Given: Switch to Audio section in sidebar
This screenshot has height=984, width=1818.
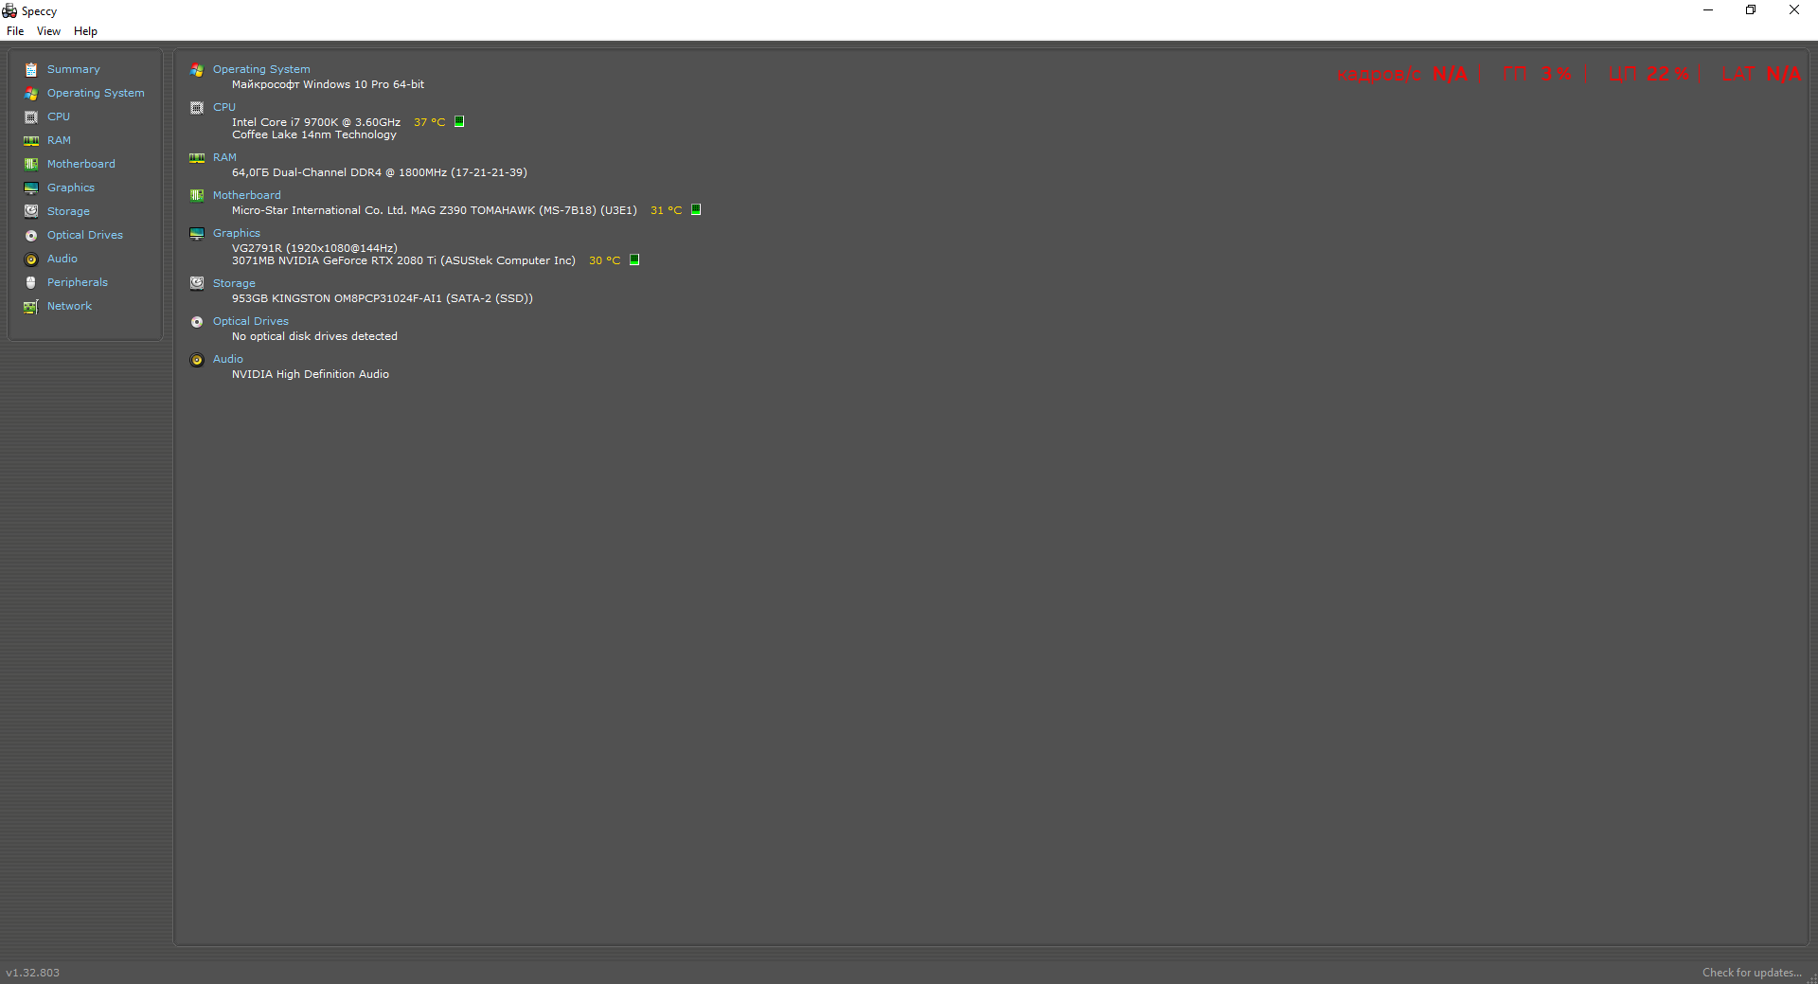Looking at the screenshot, I should click(62, 259).
